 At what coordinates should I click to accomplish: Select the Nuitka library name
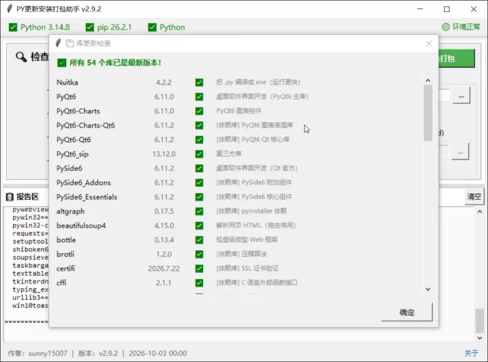click(x=67, y=82)
